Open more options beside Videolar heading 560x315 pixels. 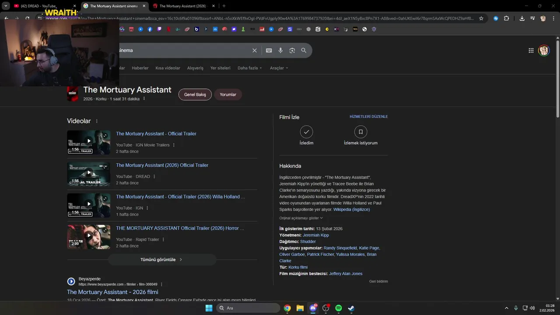(97, 121)
